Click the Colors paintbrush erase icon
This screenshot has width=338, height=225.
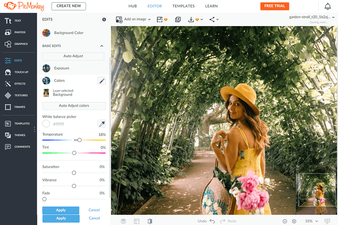[x=101, y=81]
